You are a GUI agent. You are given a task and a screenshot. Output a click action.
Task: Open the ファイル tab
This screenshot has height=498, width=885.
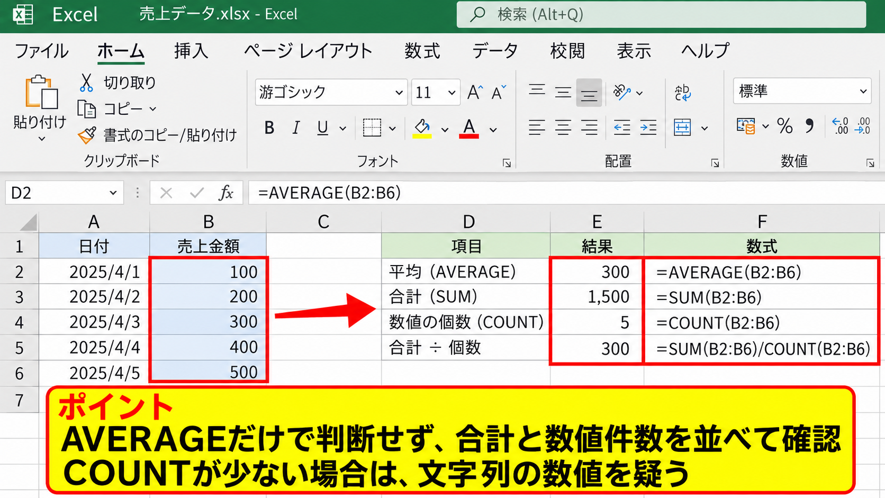pyautogui.click(x=41, y=51)
